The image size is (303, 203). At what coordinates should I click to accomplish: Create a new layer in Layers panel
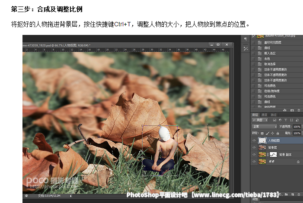293,194
